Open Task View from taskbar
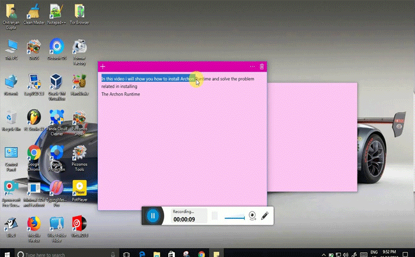The image size is (415, 257). tap(126, 254)
